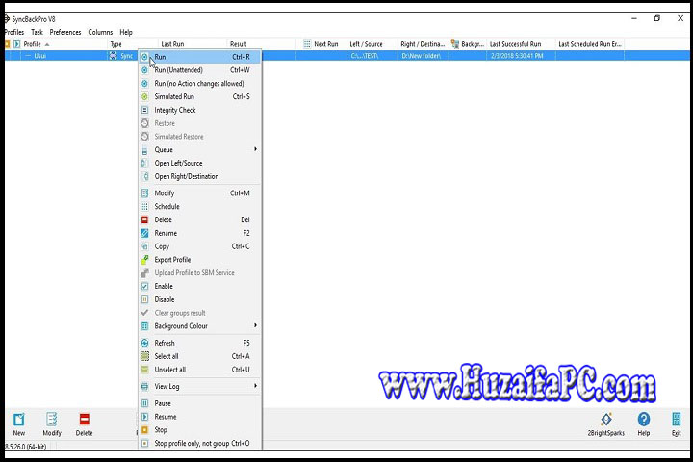Click the Open Left/Source icon
Image resolution: width=693 pixels, height=462 pixels.
coord(144,163)
